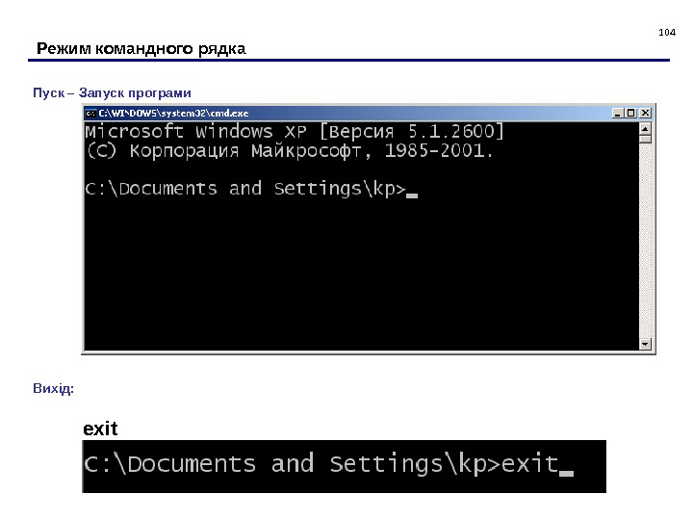Click the Microsoft Windows XP version line
The height and width of the screenshot is (520, 693).
(x=295, y=132)
